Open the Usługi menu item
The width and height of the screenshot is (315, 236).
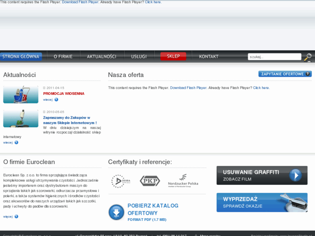[x=139, y=57]
